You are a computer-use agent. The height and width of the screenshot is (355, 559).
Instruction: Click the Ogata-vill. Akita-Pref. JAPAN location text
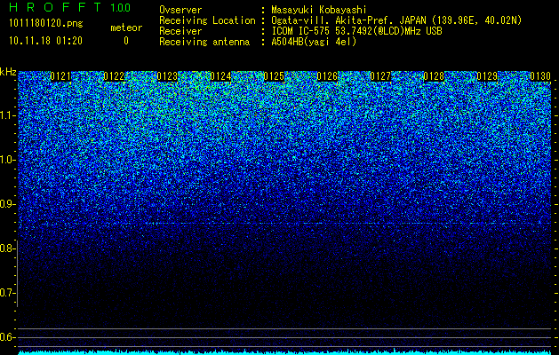coord(396,20)
